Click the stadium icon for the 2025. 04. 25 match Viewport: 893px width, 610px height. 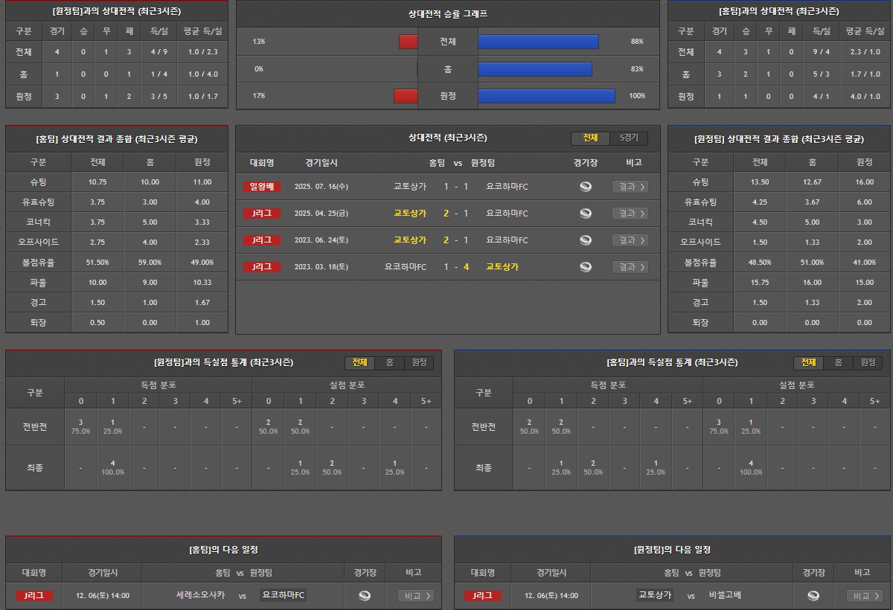pyautogui.click(x=586, y=213)
